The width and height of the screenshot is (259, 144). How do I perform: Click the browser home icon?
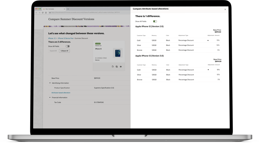pyautogui.click(x=46, y=13)
